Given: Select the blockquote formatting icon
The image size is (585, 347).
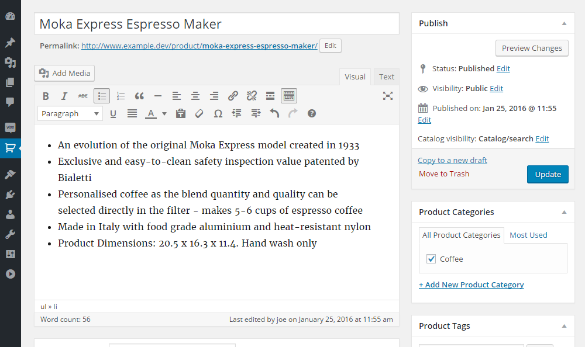Looking at the screenshot, I should 139,95.
